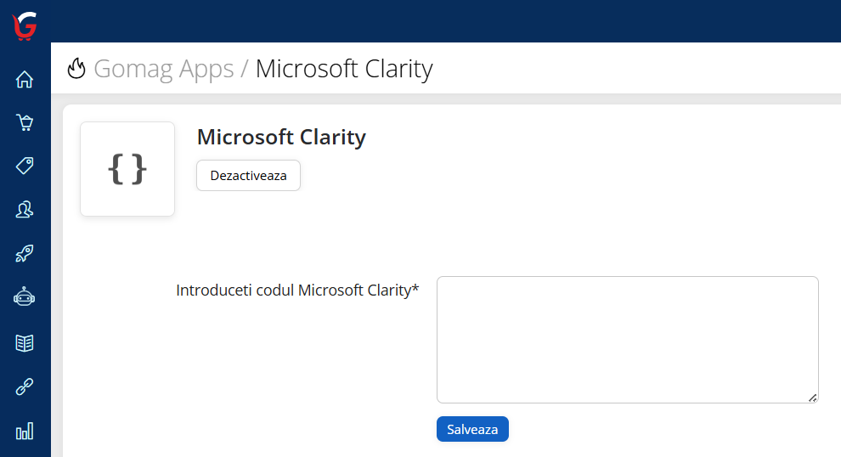Open the shopping cart orders icon
The image size is (841, 457).
24,122
